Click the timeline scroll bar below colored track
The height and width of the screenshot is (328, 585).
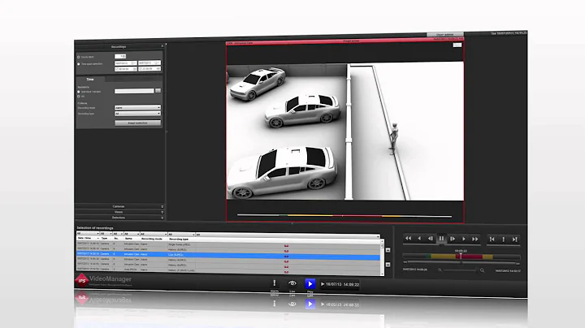pos(461,262)
